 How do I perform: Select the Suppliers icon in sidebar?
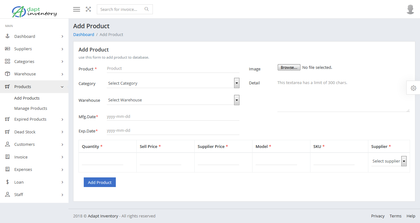pos(7,49)
